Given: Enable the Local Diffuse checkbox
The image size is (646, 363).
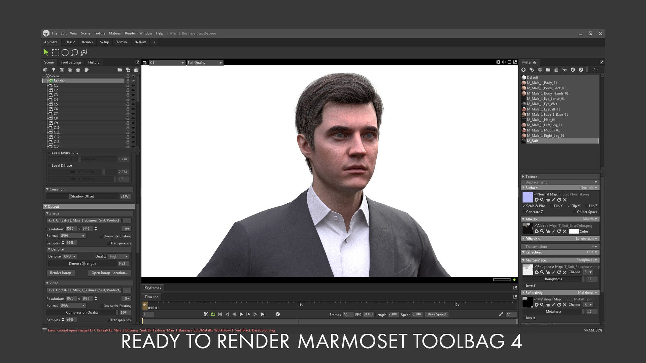Looking at the screenshot, I should pos(50,165).
